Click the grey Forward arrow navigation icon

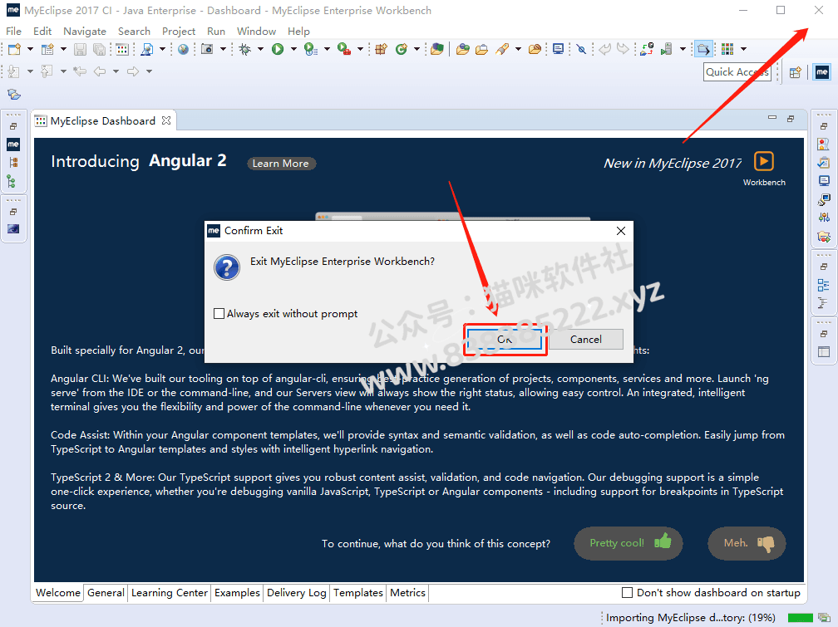pyautogui.click(x=132, y=71)
